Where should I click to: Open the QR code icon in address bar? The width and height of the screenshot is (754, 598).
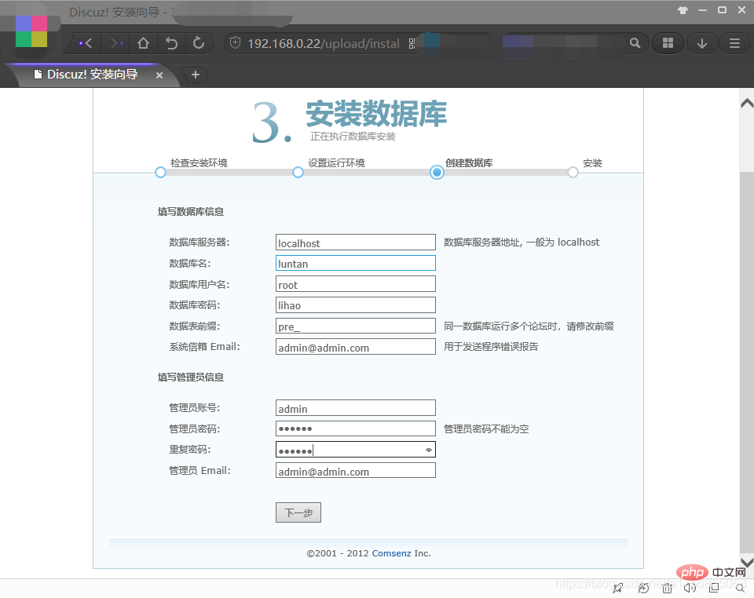click(x=412, y=44)
